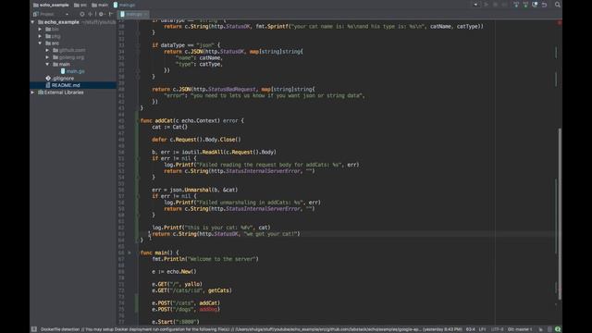Select the bin folder row

(73, 29)
